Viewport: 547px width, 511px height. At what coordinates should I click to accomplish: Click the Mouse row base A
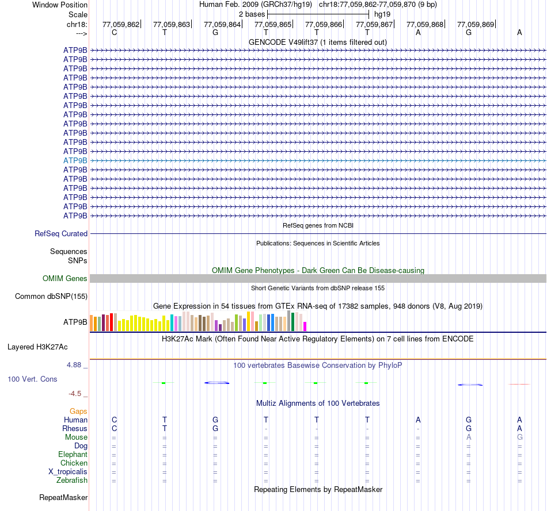point(469,437)
